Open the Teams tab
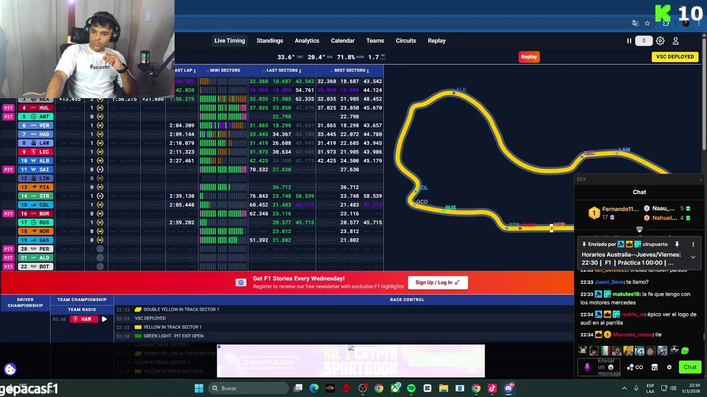Viewport: 707px width, 397px height. pyautogui.click(x=375, y=41)
